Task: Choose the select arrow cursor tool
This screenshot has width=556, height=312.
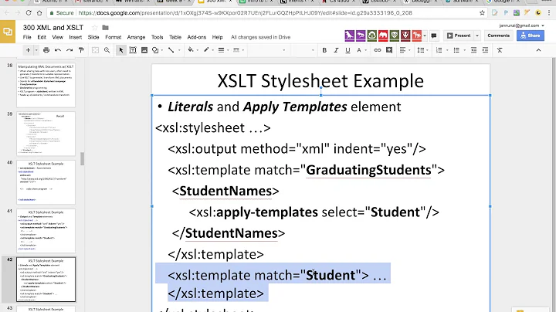Action: point(121,50)
